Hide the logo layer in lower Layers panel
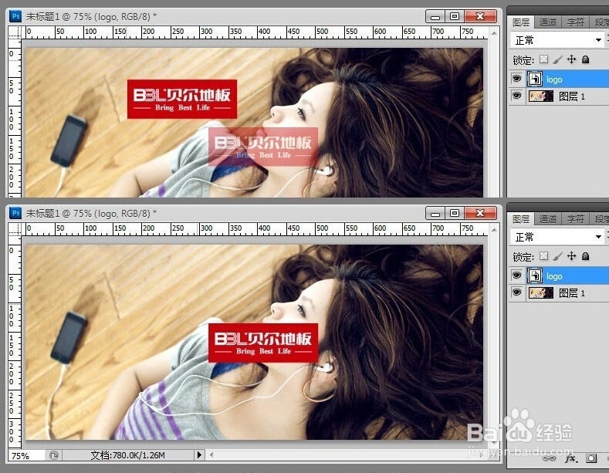The height and width of the screenshot is (473, 609). (x=516, y=275)
